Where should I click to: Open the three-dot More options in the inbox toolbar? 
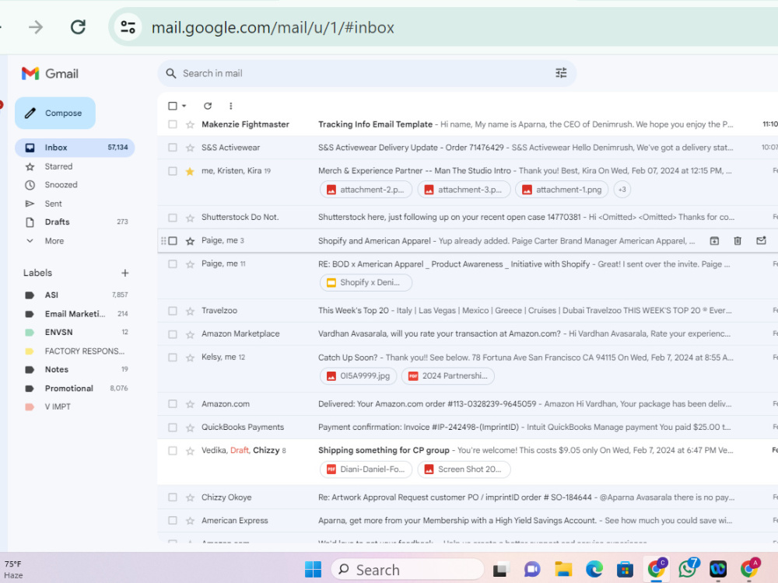click(x=231, y=106)
